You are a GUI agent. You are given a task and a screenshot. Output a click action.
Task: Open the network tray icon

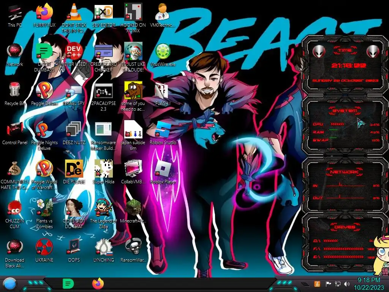point(338,284)
